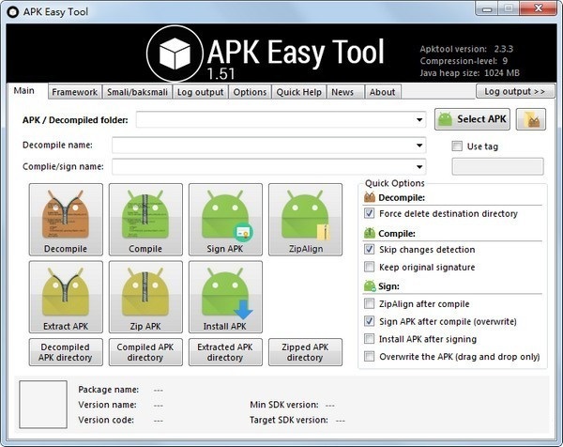Click the Zip APK icon button
Viewport: 563px width, 447px height.
point(145,297)
